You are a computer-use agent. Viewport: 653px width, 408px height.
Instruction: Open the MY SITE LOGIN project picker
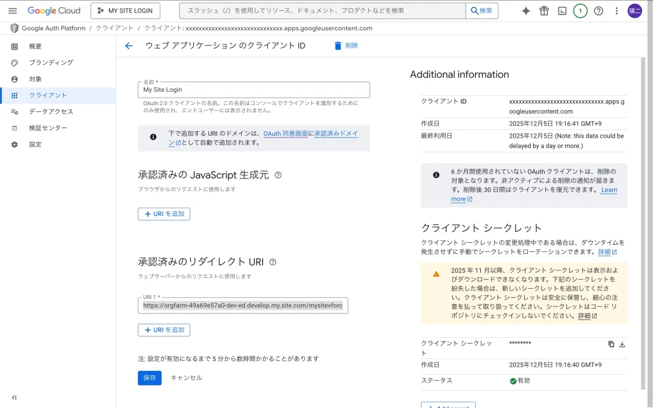pyautogui.click(x=126, y=11)
